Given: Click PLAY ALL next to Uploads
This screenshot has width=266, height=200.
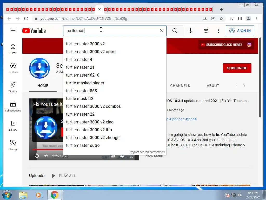Looking at the screenshot, I should (x=64, y=176).
